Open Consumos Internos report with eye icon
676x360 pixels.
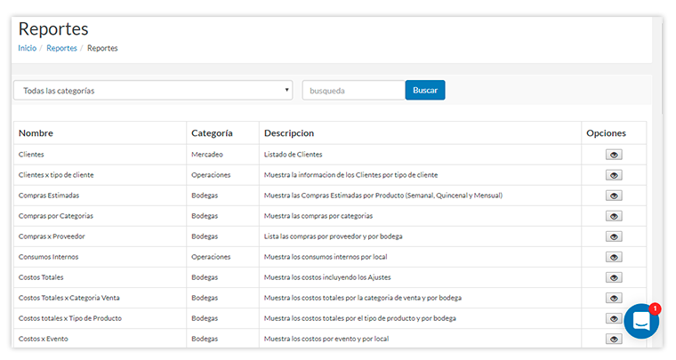tap(614, 257)
